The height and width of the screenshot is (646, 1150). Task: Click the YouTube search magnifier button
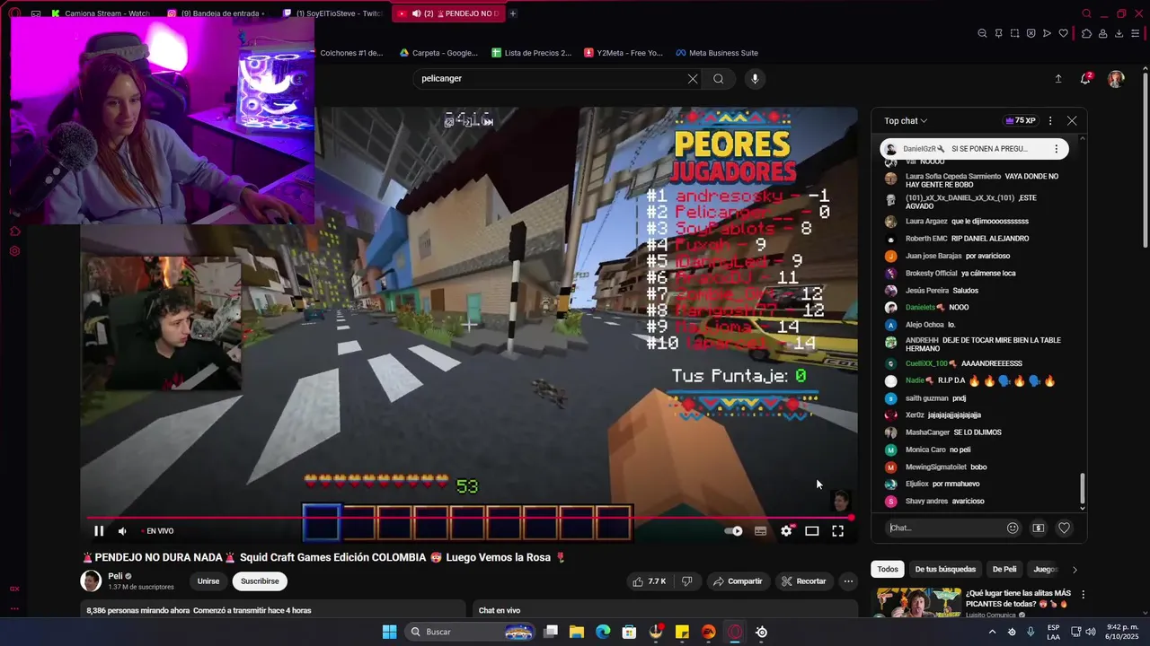pyautogui.click(x=719, y=79)
